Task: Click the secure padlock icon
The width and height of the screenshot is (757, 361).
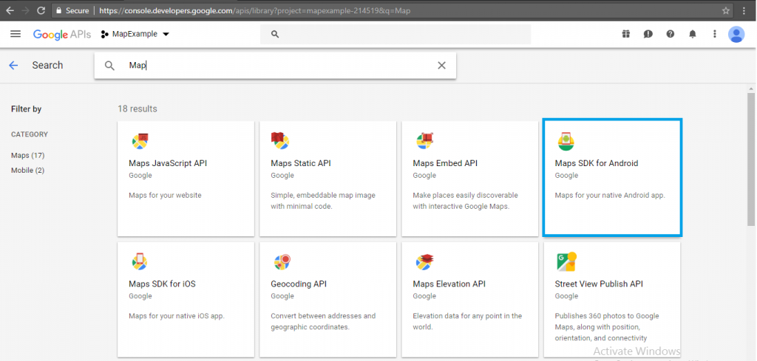Action: tap(59, 10)
